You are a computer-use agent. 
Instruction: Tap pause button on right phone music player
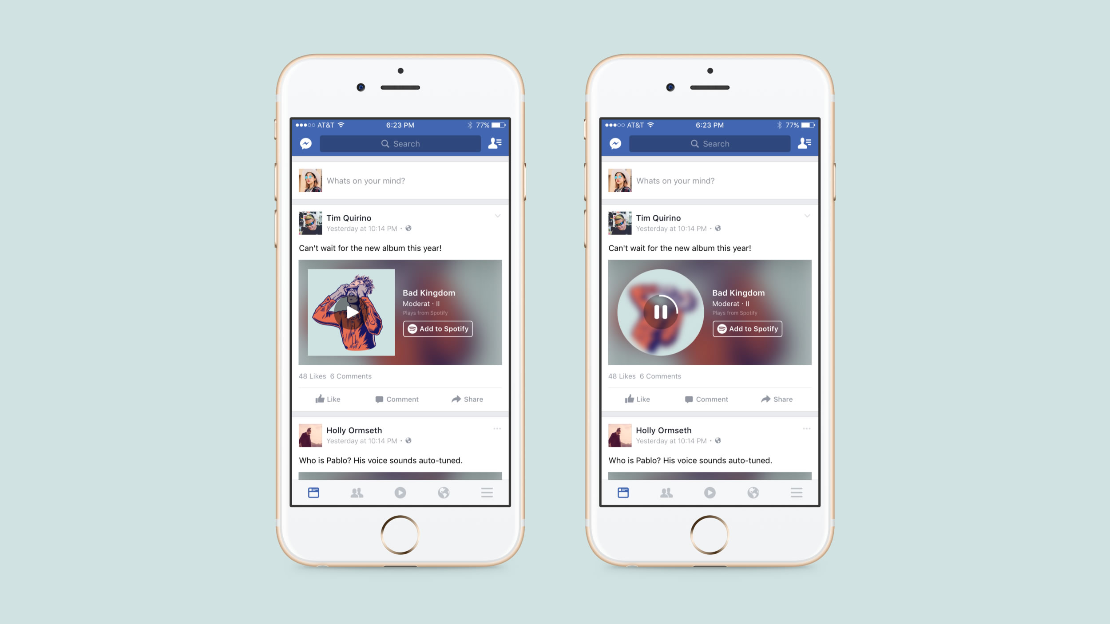661,311
